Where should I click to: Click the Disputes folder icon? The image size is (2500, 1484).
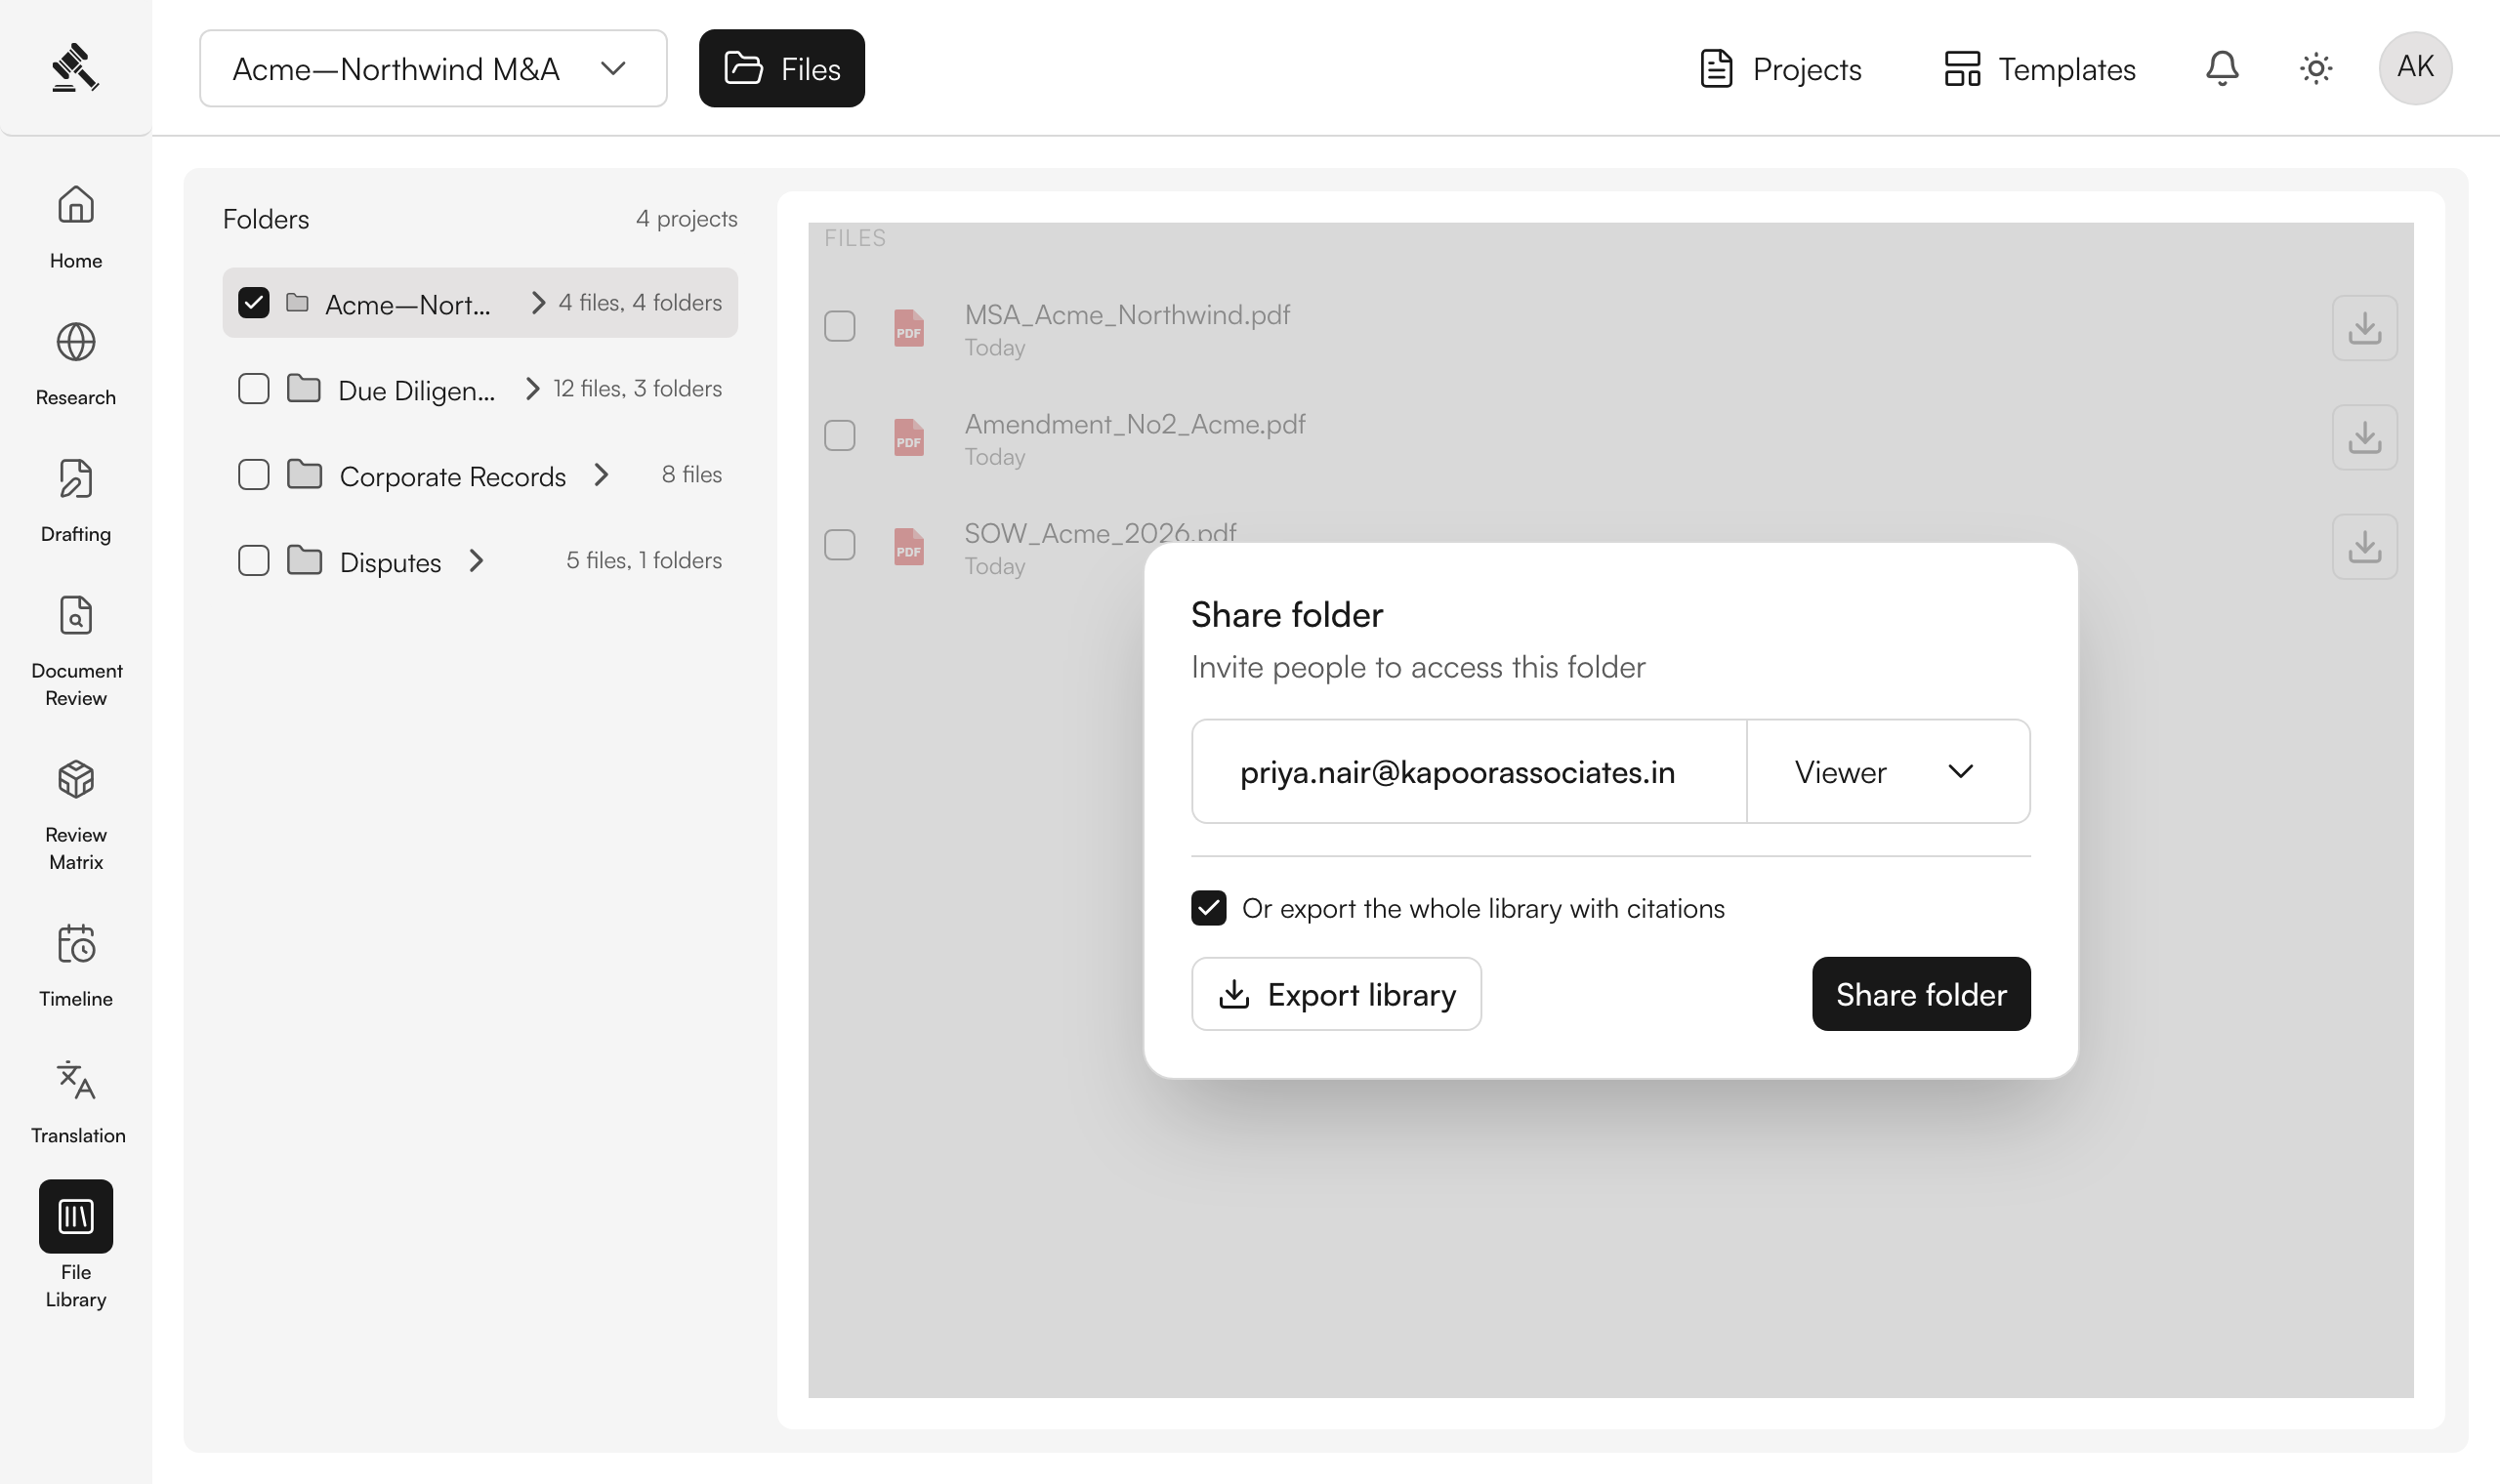coord(304,560)
